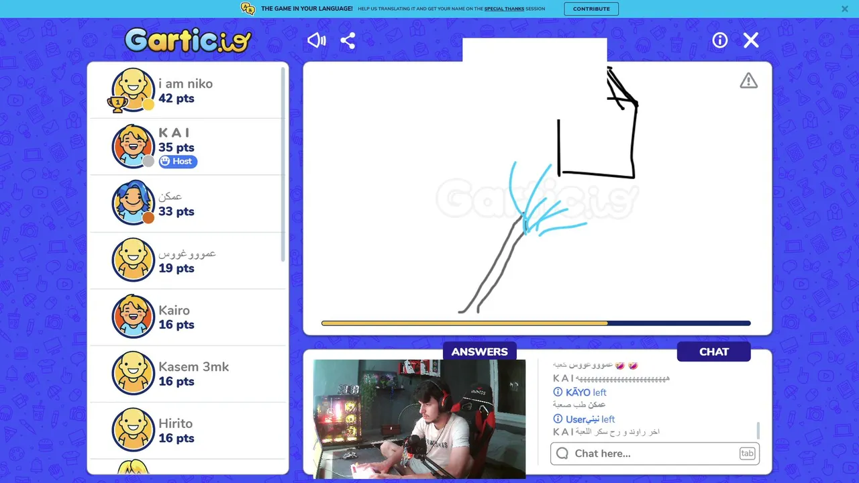Screen dimensions: 859x483
Task: Click the webcam video thumbnail
Action: 419,419
